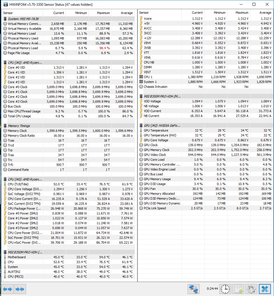Select the SoC Power (SVI2 TFN) row
This screenshot has height=296, width=274.
(x=69, y=238)
